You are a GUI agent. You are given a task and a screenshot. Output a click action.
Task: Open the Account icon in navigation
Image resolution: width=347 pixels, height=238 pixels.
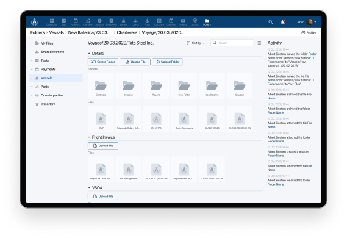tap(99, 22)
